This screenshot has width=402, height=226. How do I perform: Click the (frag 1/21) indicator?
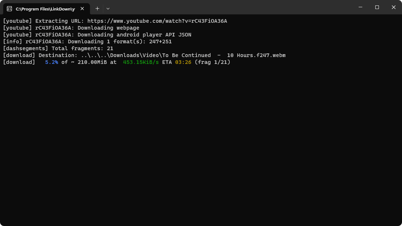212,62
